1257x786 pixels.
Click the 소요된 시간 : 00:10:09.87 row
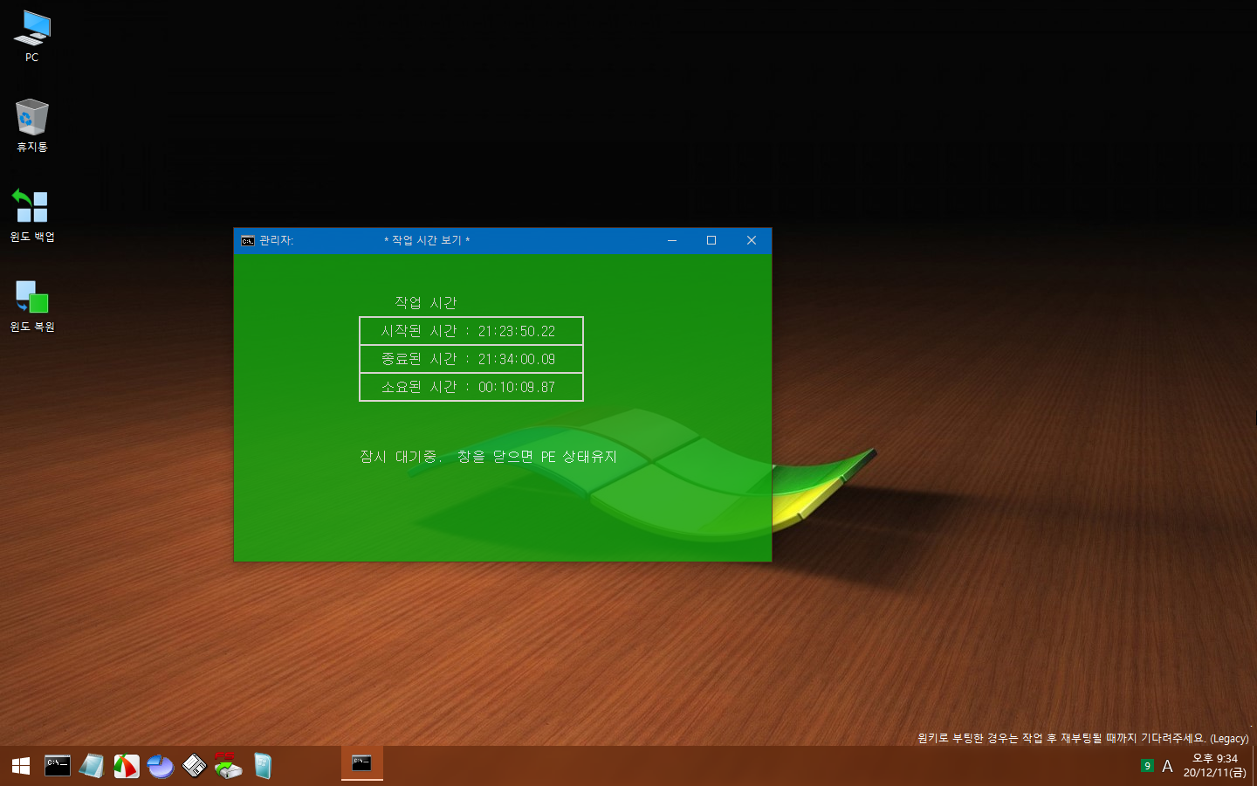point(471,387)
